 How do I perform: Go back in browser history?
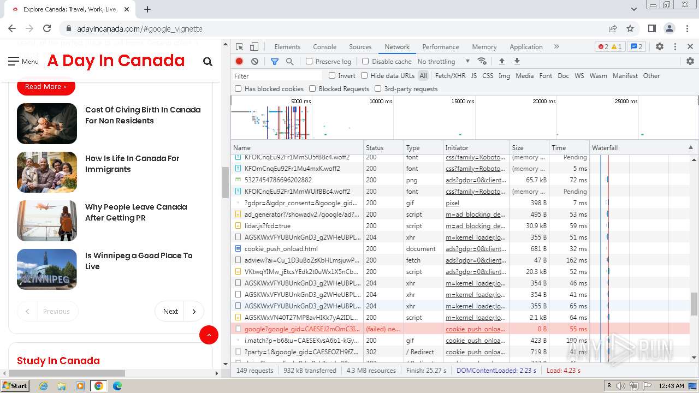(12, 28)
